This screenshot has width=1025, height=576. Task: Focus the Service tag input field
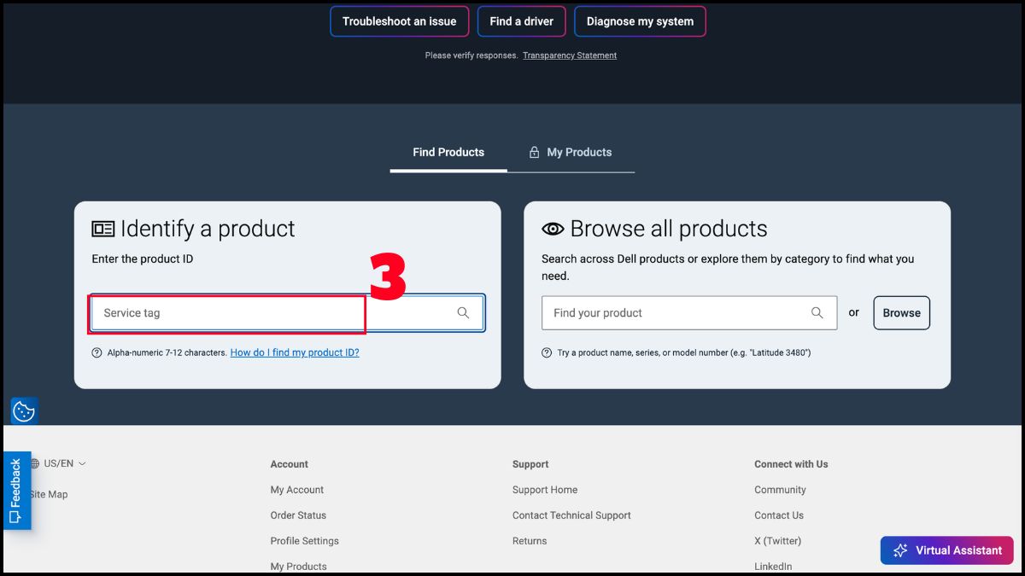coord(288,313)
